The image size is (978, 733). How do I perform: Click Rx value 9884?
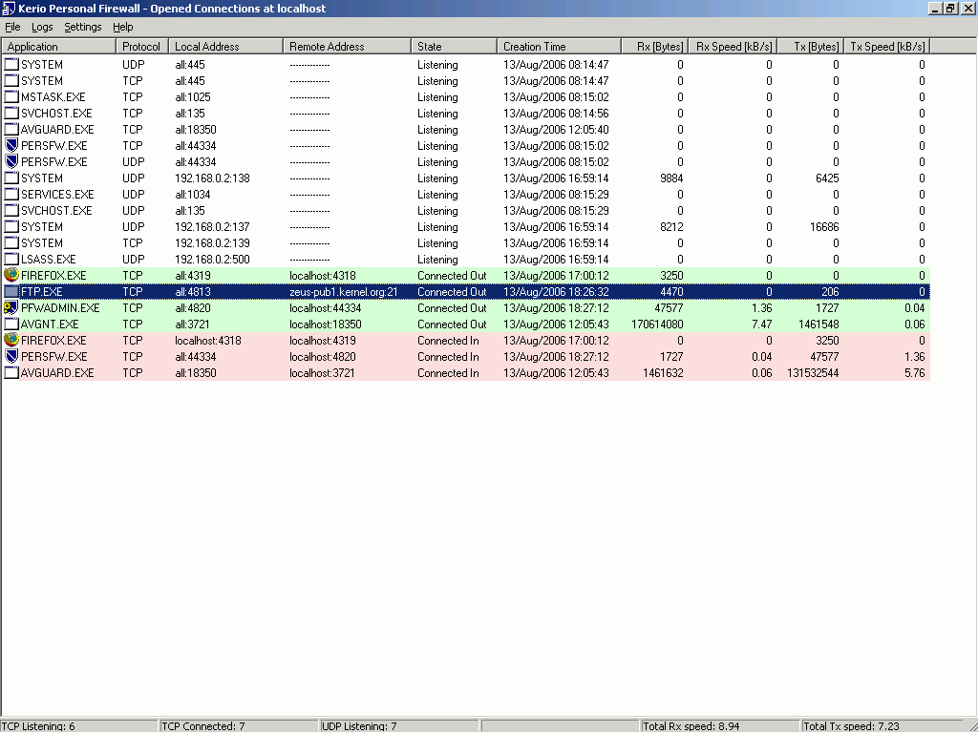tap(671, 178)
